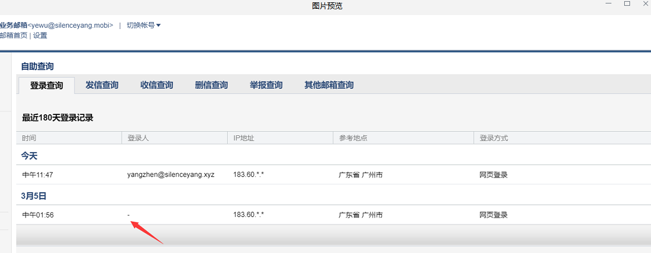This screenshot has height=253, width=651.
Task: Select the 3月5日 date group heading
Action: coord(34,196)
